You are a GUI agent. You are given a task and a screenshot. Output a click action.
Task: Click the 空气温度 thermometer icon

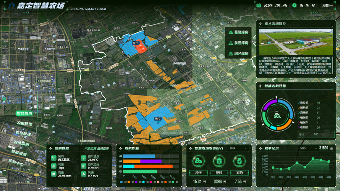84,158
